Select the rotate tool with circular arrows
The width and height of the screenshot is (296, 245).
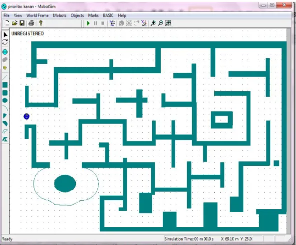(x=5, y=42)
